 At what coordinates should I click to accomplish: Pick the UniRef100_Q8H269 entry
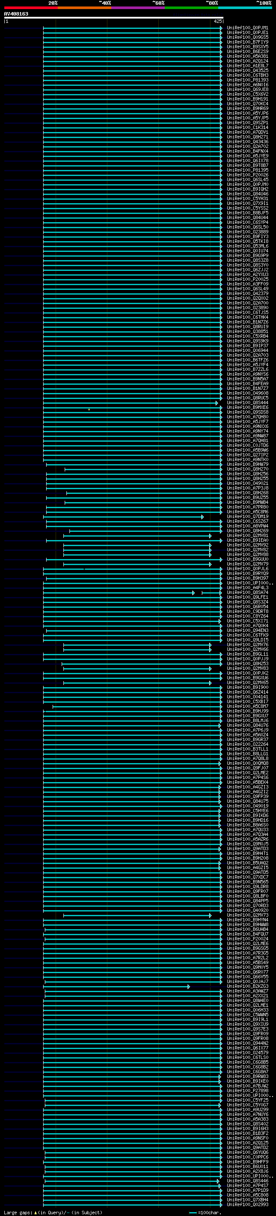click(248, 531)
